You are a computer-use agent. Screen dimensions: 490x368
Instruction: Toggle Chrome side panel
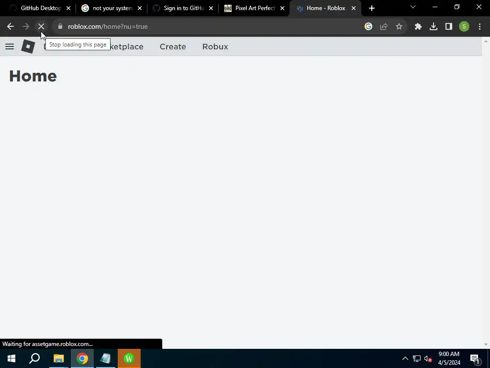tap(449, 27)
